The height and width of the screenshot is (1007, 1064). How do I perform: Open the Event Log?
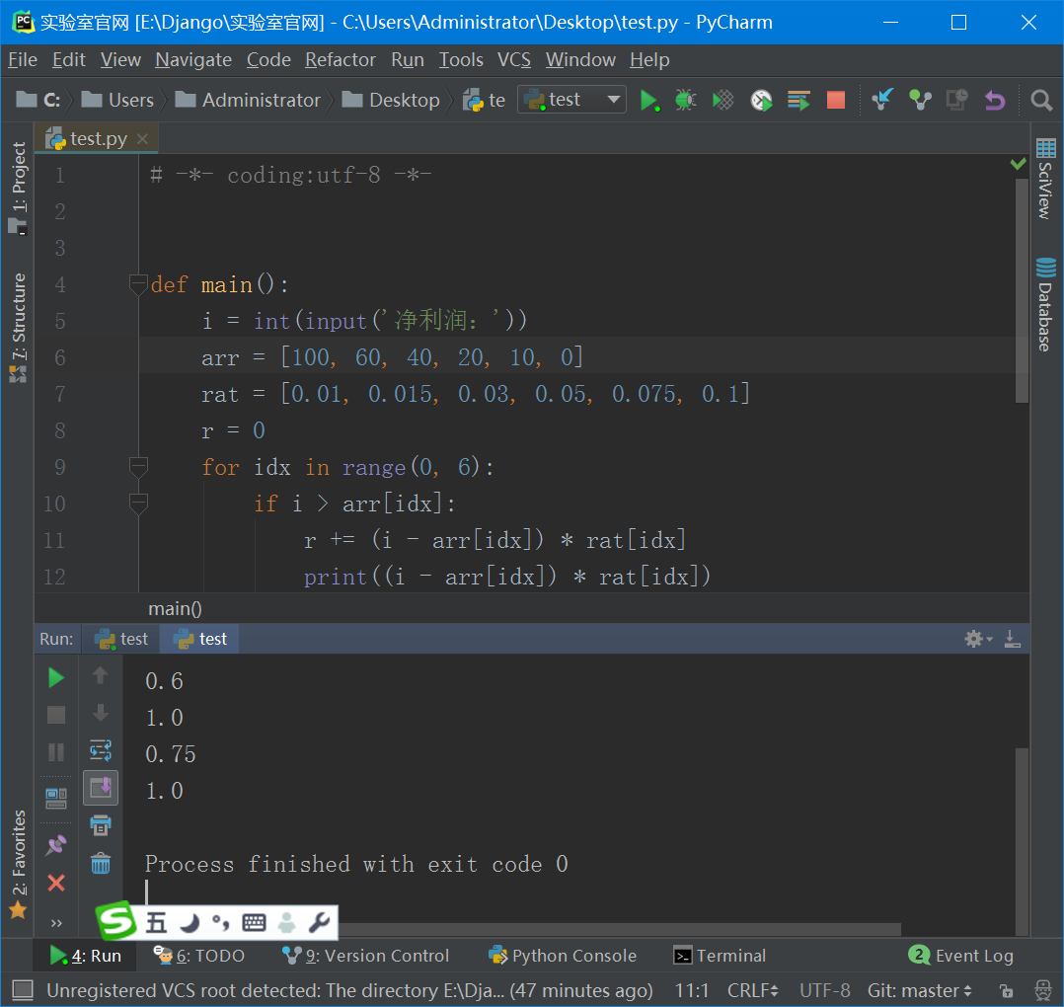(x=961, y=956)
